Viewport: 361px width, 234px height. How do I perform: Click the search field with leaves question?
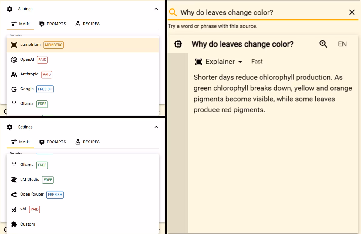click(x=262, y=12)
